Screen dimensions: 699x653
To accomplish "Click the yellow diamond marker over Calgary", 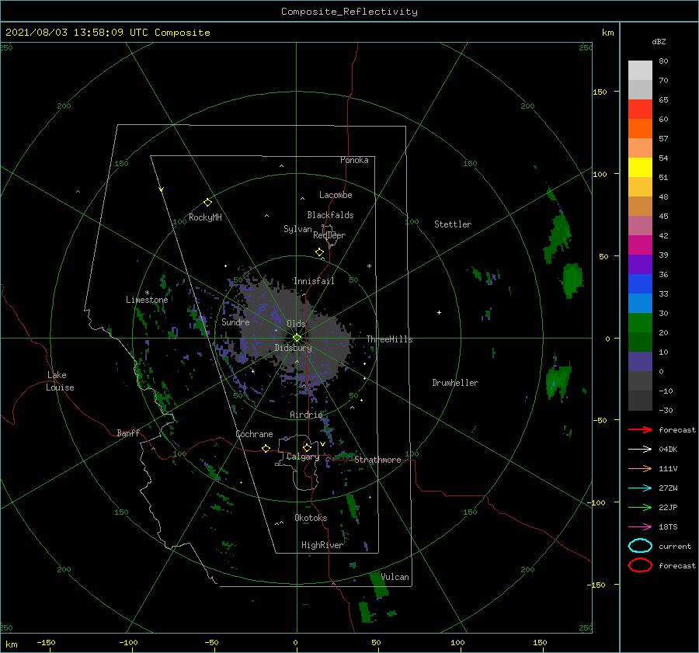I will (x=307, y=447).
